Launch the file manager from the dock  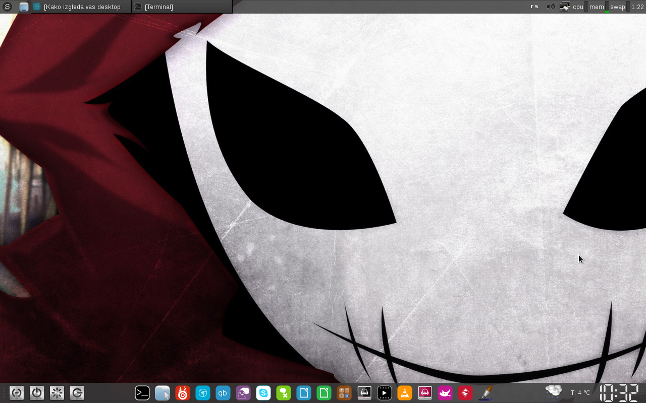(x=163, y=393)
